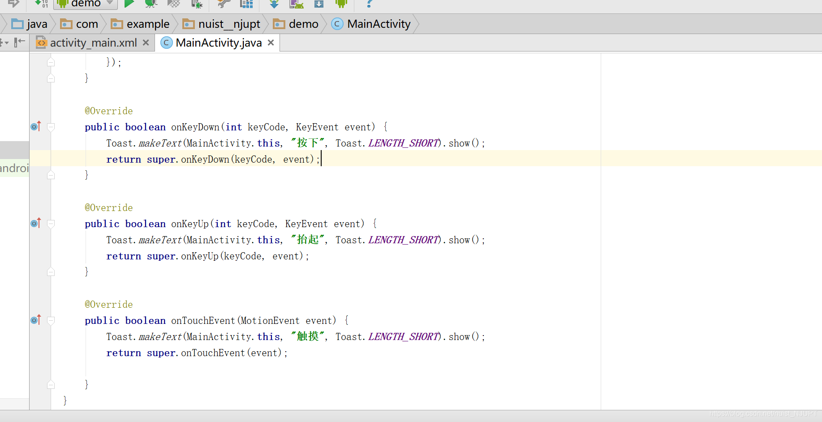Open Project Structure icon in toolbar
Screen dimensions: 822x422
tap(246, 4)
